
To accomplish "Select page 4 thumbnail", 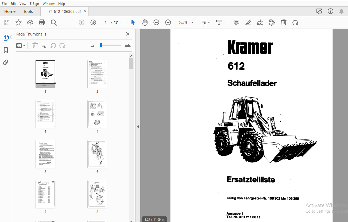I will click(97, 114).
